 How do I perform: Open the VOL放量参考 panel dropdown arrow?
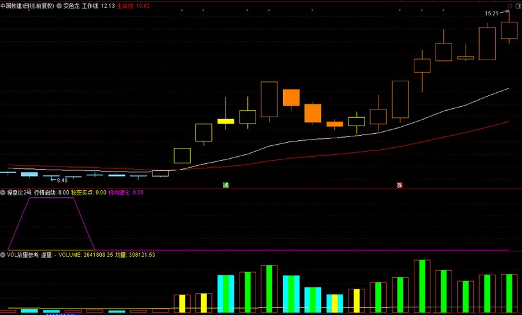pos(3,255)
